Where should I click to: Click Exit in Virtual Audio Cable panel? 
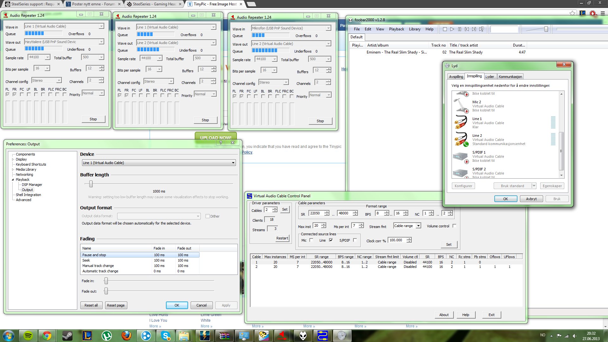[491, 315]
